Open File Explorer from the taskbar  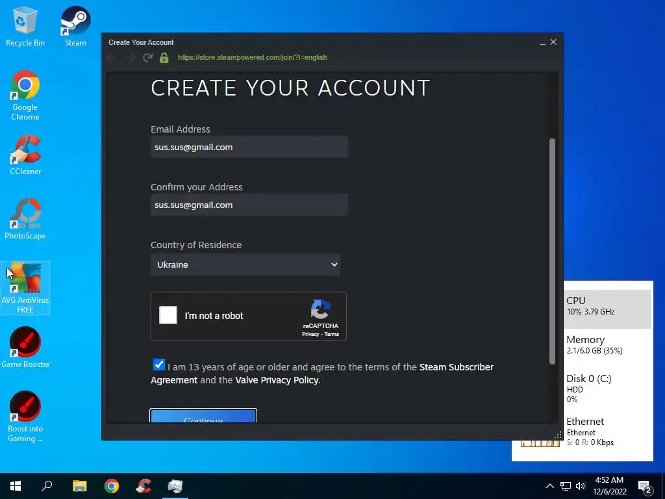coord(79,486)
